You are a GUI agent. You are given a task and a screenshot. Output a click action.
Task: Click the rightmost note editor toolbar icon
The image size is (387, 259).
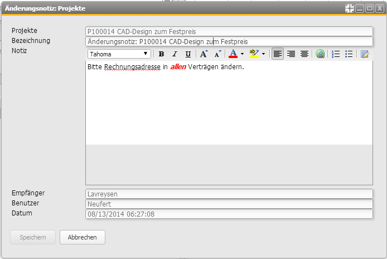[x=365, y=54]
